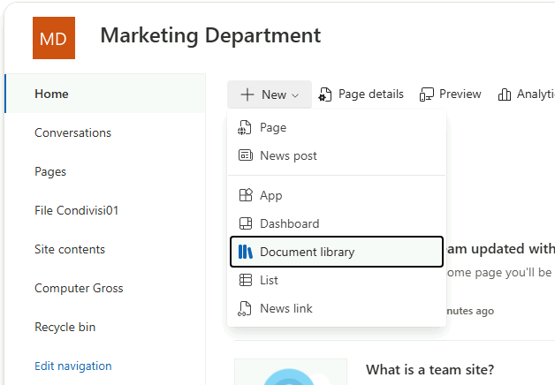Click the blue Document library icon
This screenshot has width=555, height=385.
pos(246,252)
